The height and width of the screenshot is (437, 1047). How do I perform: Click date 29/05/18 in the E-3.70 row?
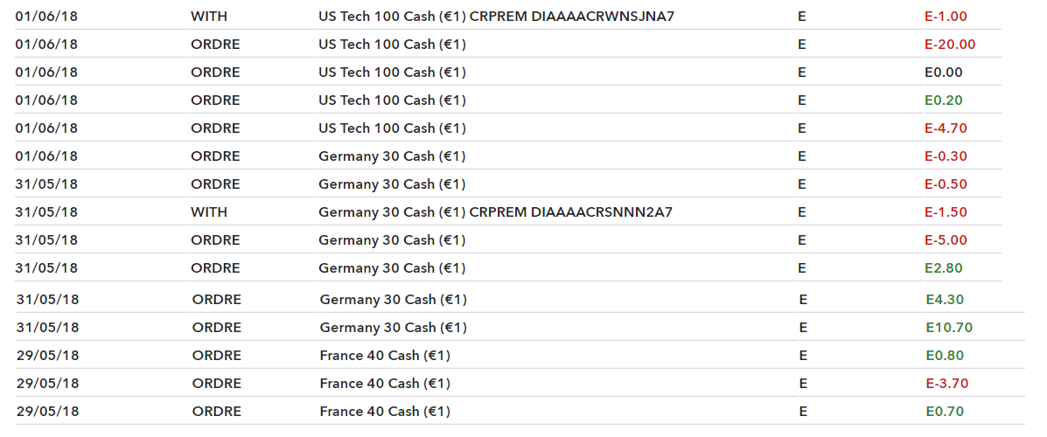pos(47,384)
